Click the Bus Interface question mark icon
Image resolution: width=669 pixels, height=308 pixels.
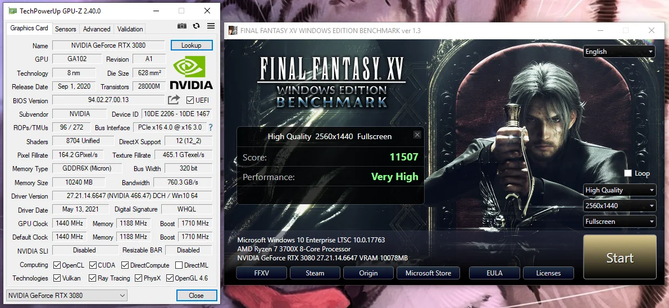(x=210, y=127)
